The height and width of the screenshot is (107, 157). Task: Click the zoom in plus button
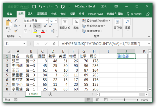click(137, 100)
